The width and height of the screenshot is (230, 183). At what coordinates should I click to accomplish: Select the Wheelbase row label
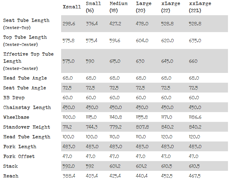click(x=16, y=117)
